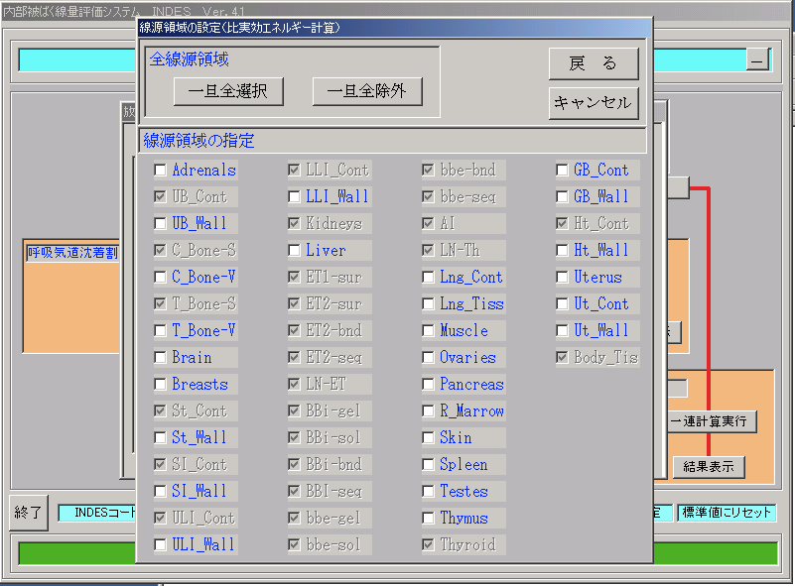Image resolution: width=795 pixels, height=586 pixels.
Task: Select the R_Marrow checkbox
Action: 428,411
